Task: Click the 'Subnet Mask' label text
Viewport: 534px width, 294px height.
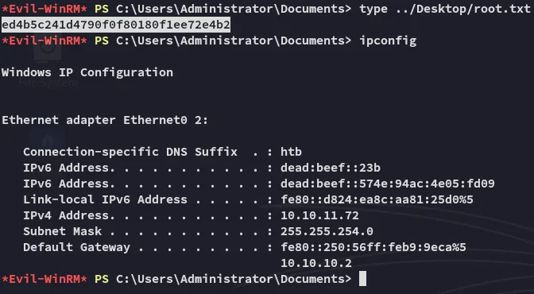Action: click(x=62, y=231)
